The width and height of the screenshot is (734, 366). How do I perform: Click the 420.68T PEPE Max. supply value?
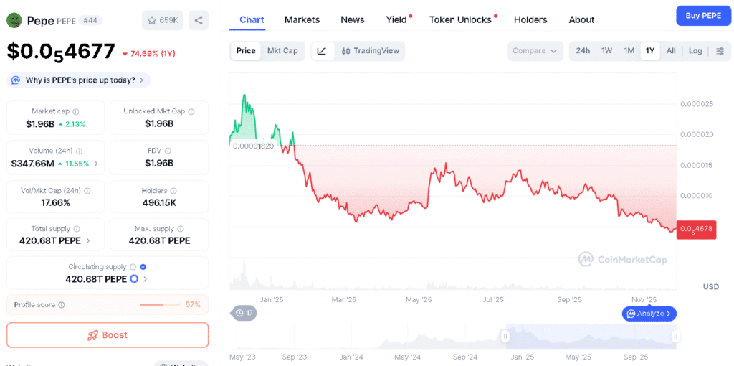pyautogui.click(x=159, y=241)
